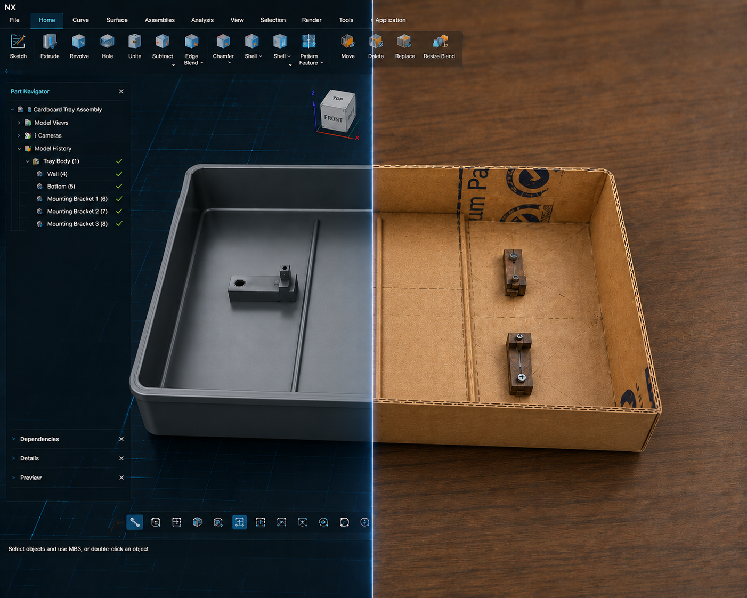747x598 pixels.
Task: Open the Assemblies tab
Action: coord(160,20)
